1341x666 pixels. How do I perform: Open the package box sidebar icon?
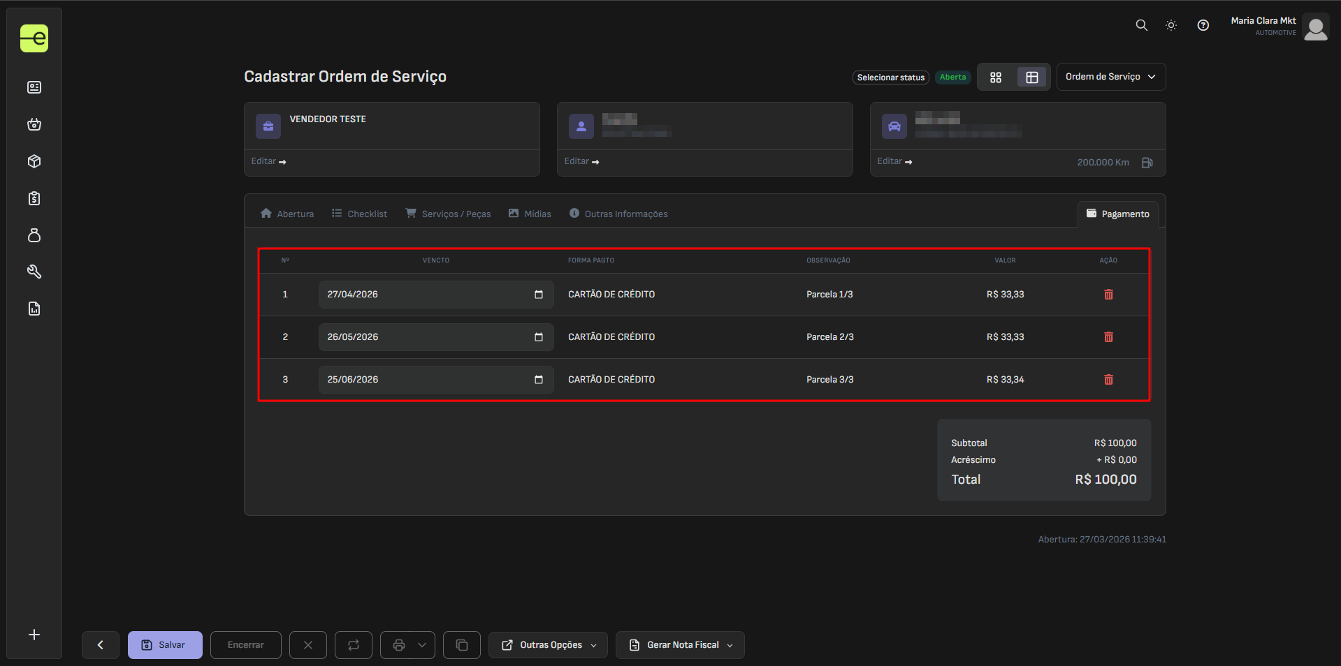click(34, 161)
